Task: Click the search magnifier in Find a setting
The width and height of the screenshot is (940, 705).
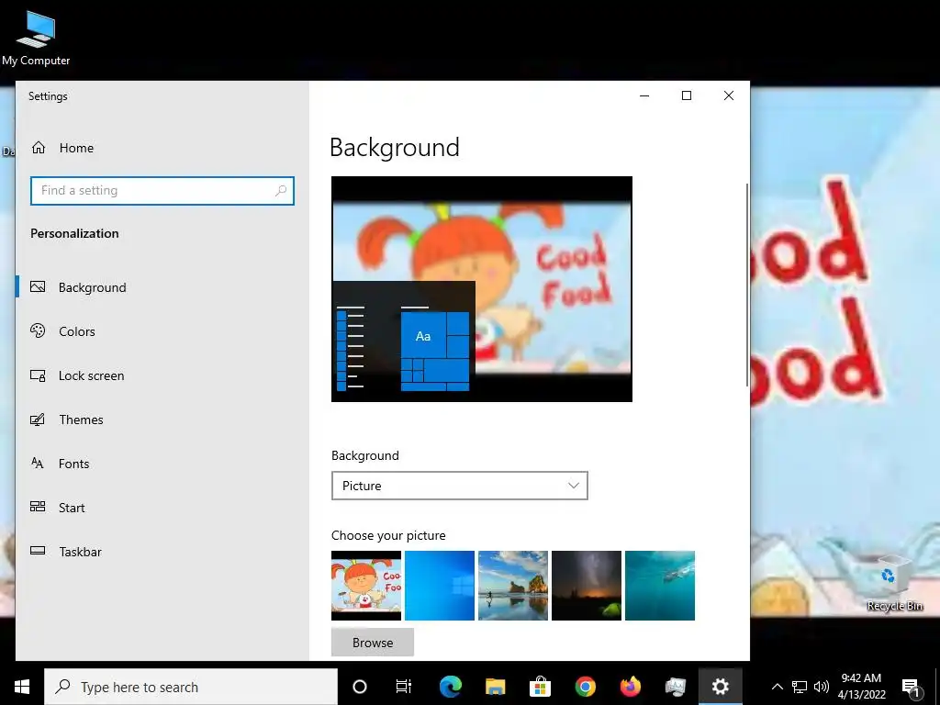Action: pyautogui.click(x=281, y=191)
